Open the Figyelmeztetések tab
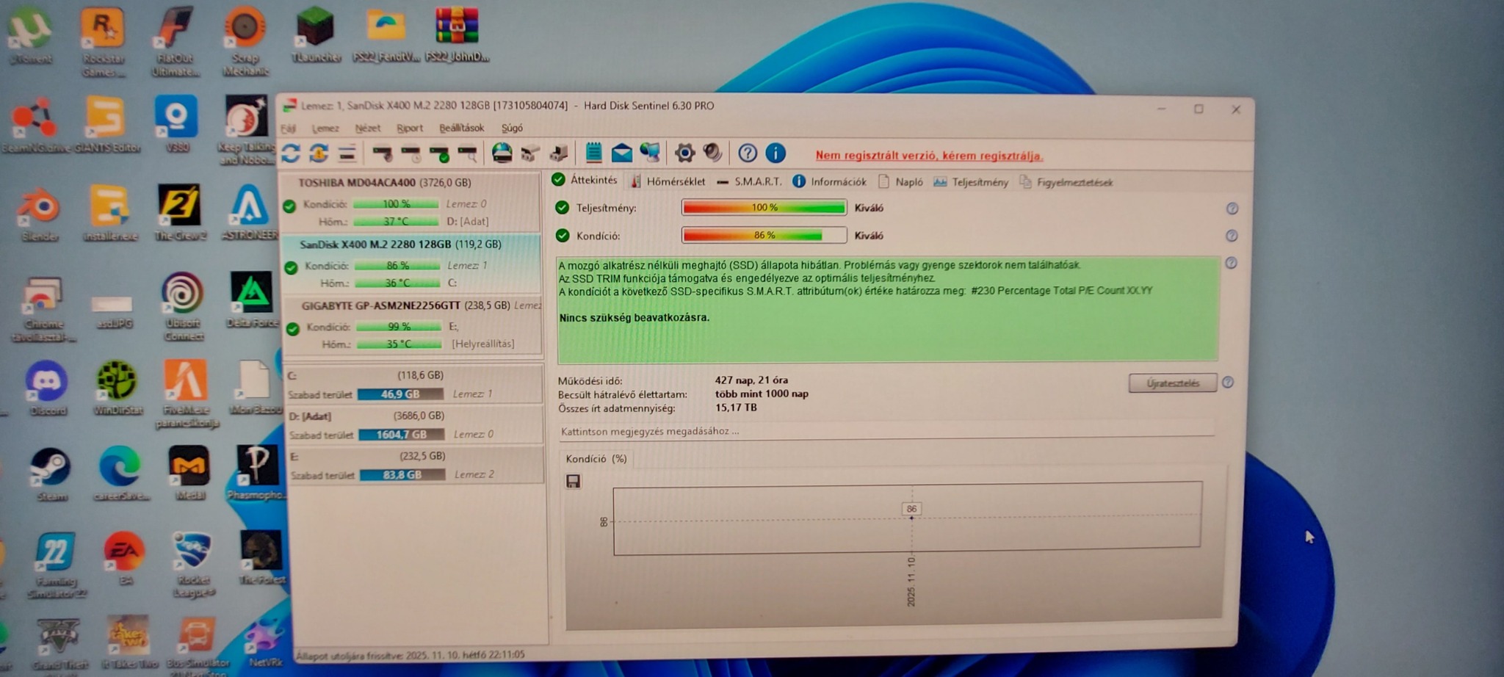 1066,182
